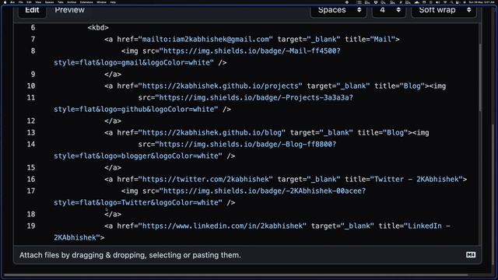Click style=flat&logo=gmail&logoColor=white text
Screen dimensions: 498x280
132,62
